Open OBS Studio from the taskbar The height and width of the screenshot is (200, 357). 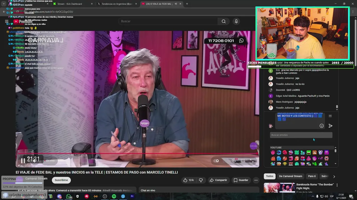click(x=105, y=196)
